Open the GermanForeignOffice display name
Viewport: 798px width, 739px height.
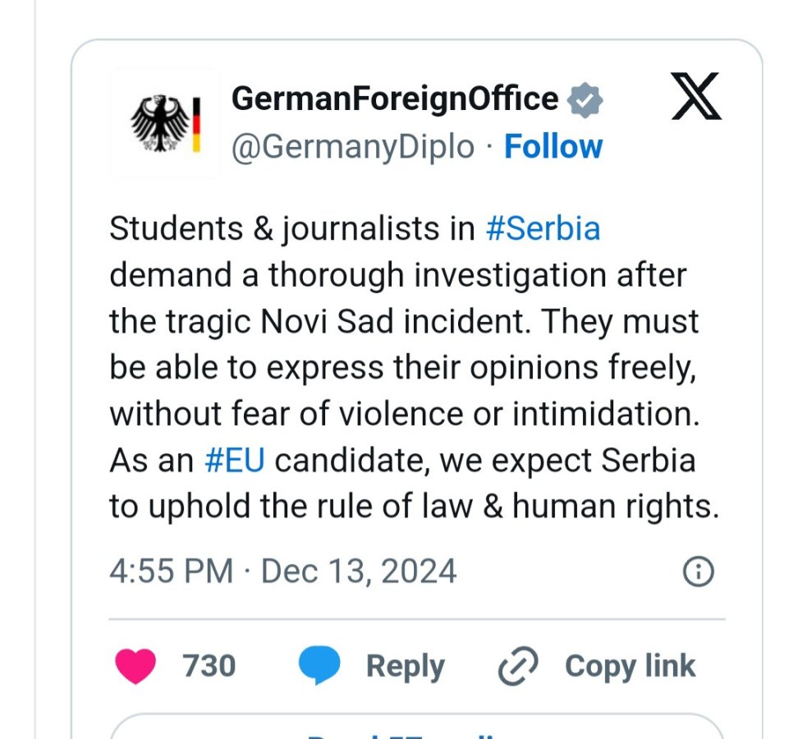pyautogui.click(x=395, y=99)
